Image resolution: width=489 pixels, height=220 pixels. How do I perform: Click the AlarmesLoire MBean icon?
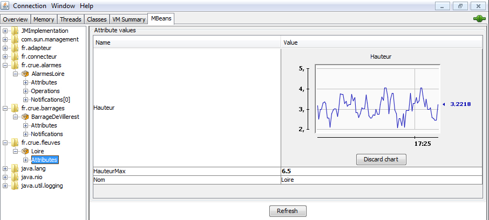click(x=25, y=74)
